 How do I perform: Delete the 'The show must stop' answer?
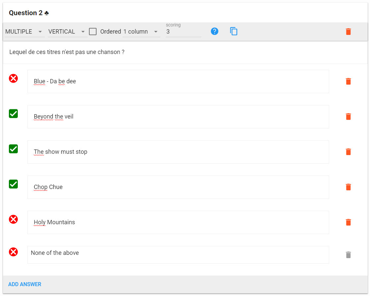(348, 152)
